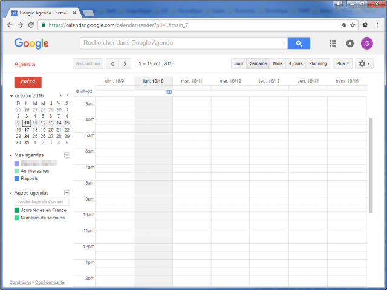The image size is (387, 290).
Task: Collapse the Mes agendas section
Action: pyautogui.click(x=11, y=155)
